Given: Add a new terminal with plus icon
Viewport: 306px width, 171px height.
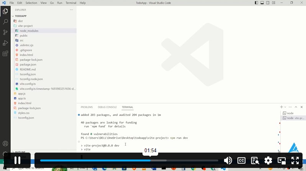Looking at the screenshot, I should (281, 107).
